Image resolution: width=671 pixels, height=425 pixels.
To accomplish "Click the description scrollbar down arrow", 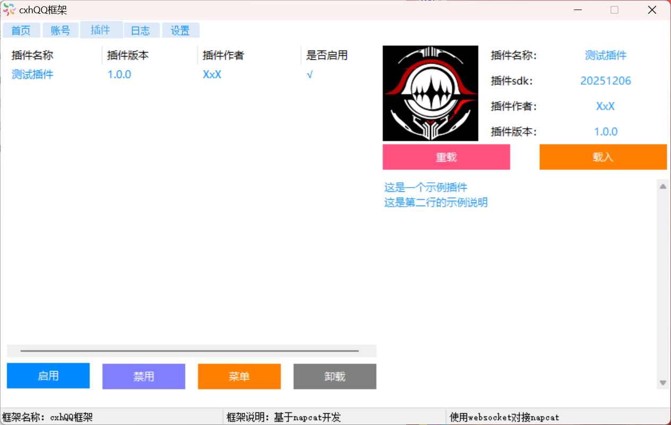I will 663,383.
